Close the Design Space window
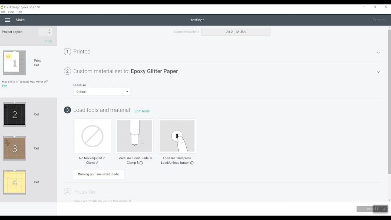The height and width of the screenshot is (220, 391). (x=386, y=7)
